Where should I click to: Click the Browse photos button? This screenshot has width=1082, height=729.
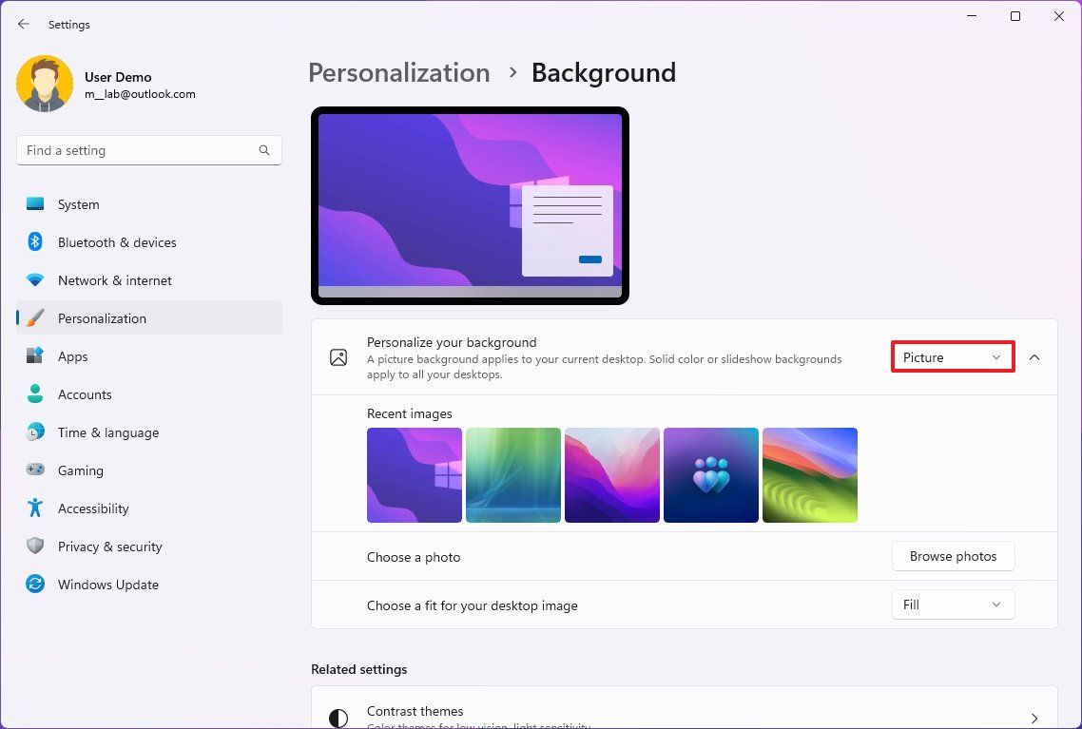click(x=953, y=556)
